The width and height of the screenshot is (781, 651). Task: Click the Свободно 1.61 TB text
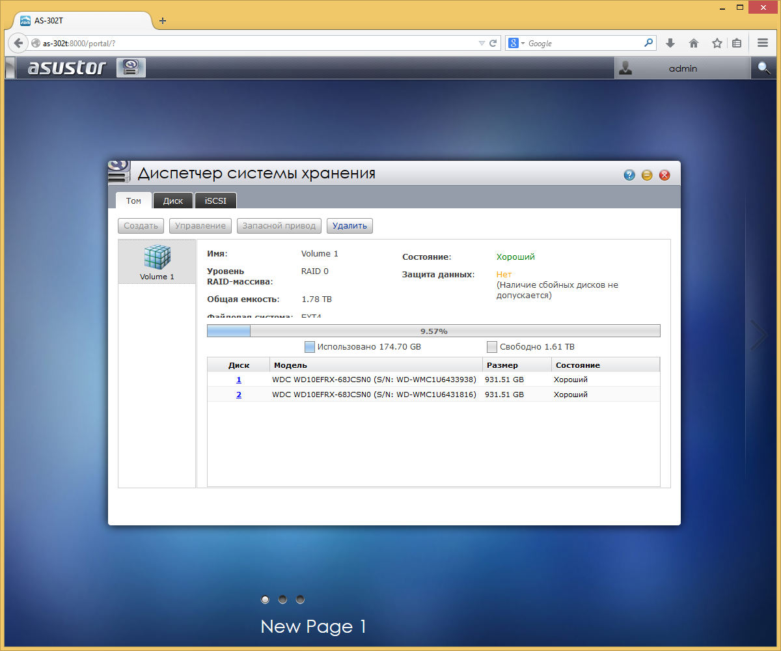537,347
